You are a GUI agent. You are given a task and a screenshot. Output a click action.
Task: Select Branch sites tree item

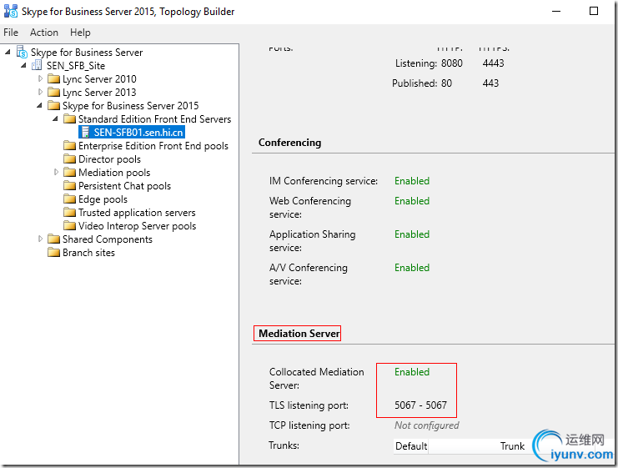(88, 253)
